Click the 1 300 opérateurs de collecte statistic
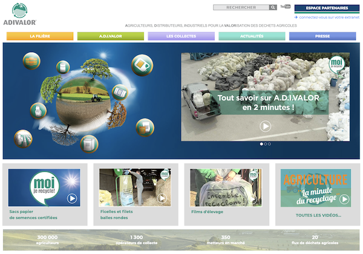The image size is (363, 254). tap(137, 240)
